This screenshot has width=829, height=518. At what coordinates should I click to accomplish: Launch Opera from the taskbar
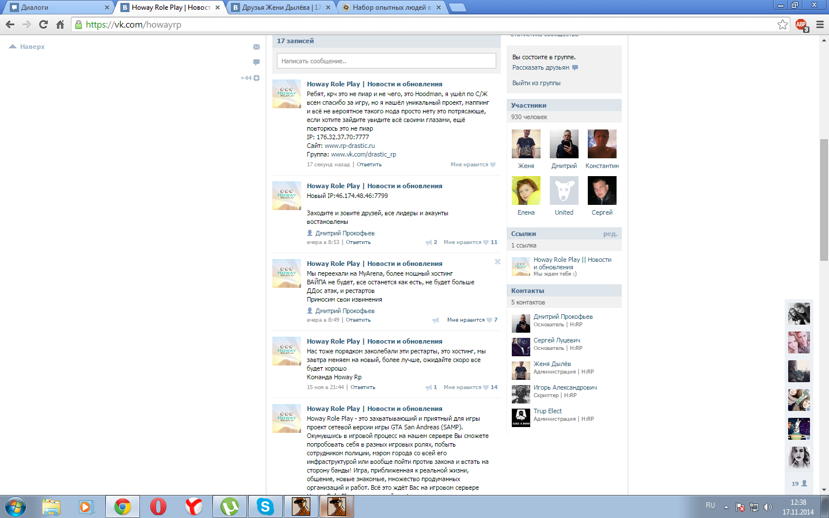(158, 507)
